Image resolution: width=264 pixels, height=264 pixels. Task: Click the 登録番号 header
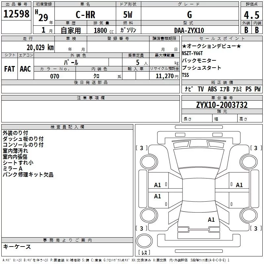coord(118,39)
